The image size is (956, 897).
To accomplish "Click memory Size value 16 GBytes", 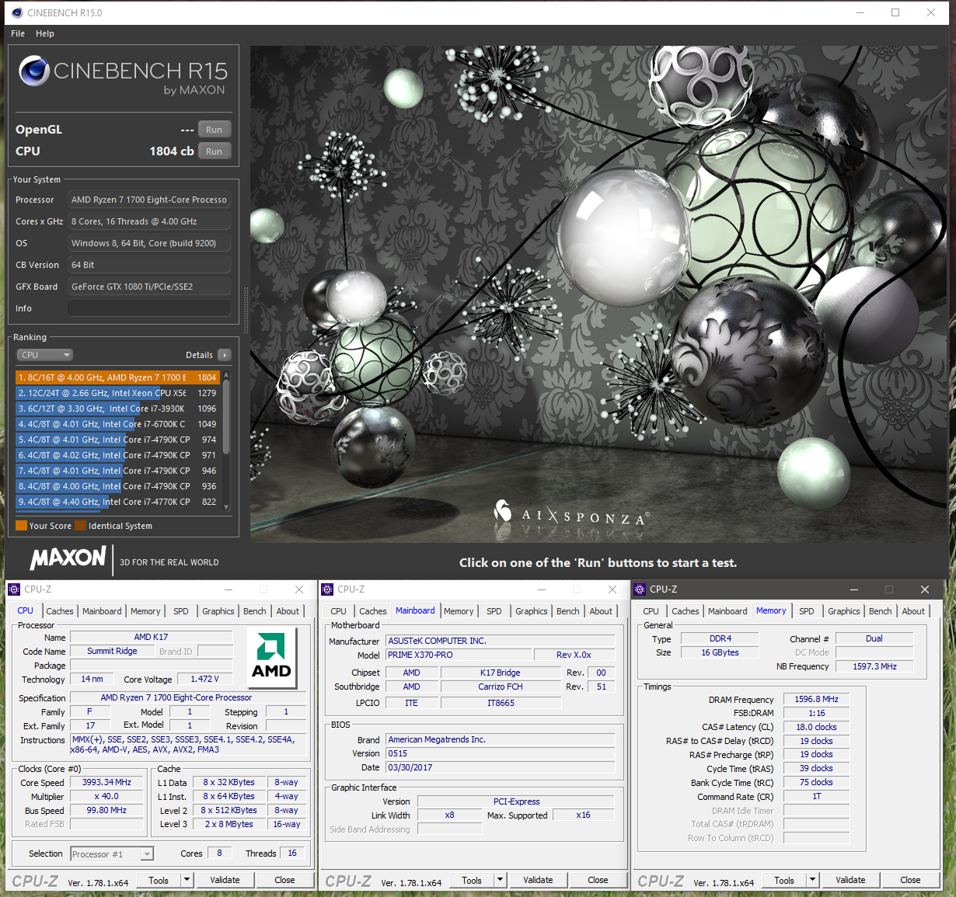I will [720, 652].
